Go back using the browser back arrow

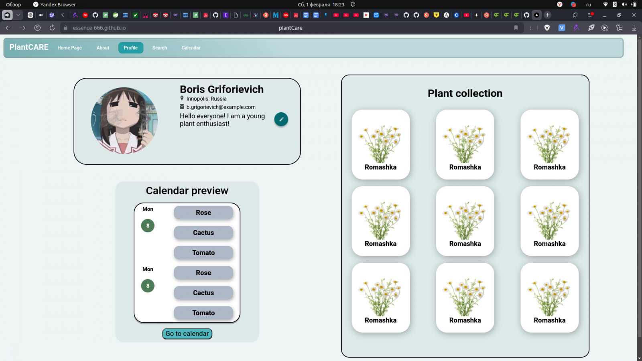8,28
